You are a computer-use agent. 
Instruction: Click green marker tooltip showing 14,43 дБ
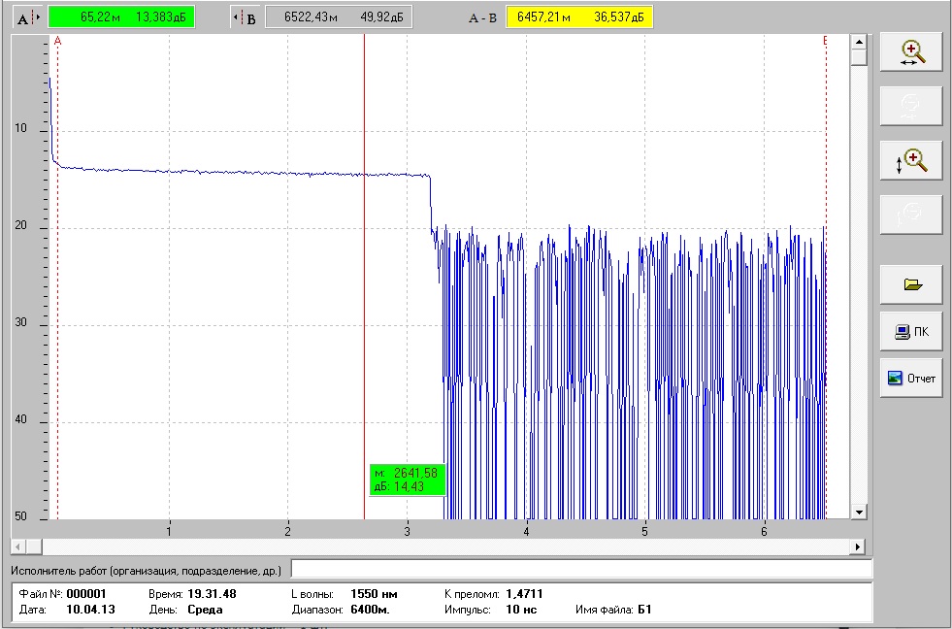tap(408, 480)
